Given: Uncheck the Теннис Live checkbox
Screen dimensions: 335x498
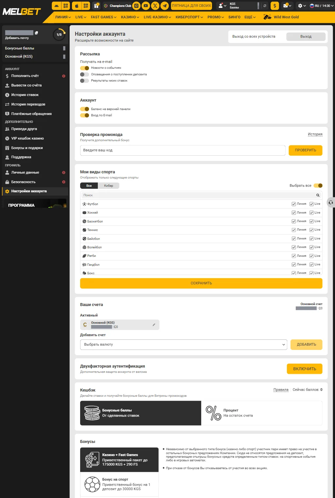Looking at the screenshot, I should 311,230.
